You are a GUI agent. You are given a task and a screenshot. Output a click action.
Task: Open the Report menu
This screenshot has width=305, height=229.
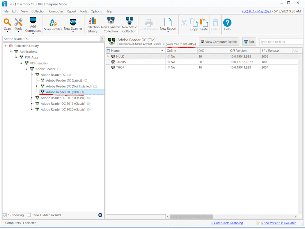click(x=71, y=11)
